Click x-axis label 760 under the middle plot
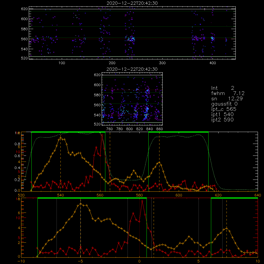The image size is (264, 264). pos(110,129)
